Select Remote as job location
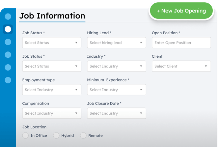The image size is (218, 147). (x=83, y=135)
